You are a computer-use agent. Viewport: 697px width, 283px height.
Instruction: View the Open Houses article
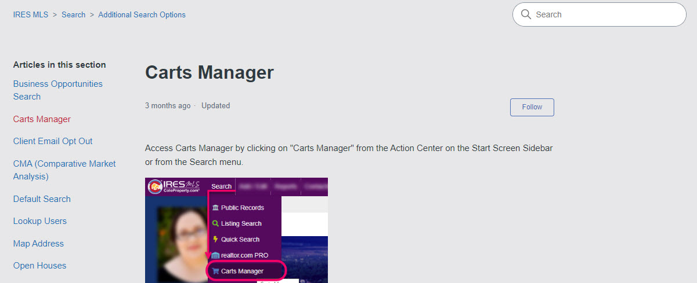(39, 266)
